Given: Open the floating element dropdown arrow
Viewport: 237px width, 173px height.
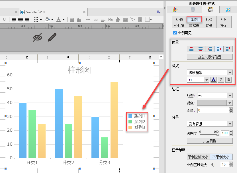Looking at the screenshot, I should [151, 20].
